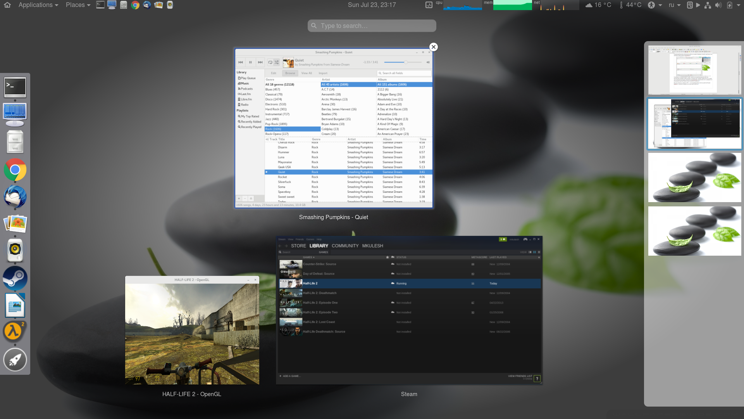Open Terminal from the dock

click(x=15, y=87)
